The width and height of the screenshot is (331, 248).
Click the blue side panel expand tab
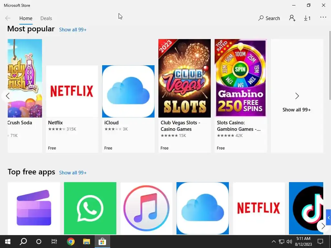coord(328,217)
